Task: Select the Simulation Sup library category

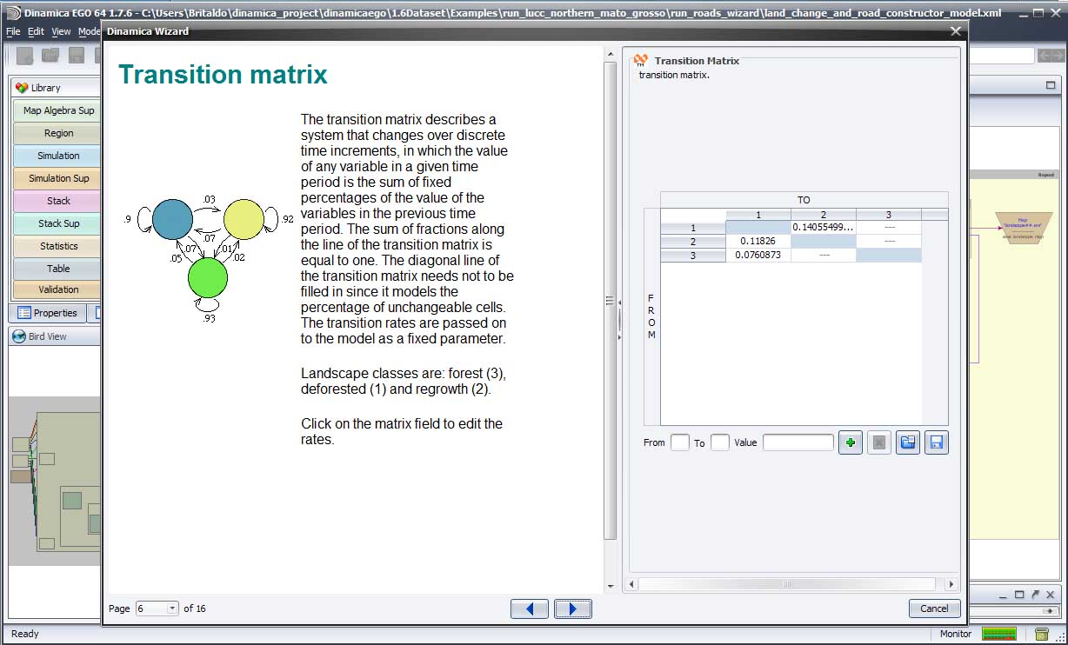Action: tap(58, 178)
